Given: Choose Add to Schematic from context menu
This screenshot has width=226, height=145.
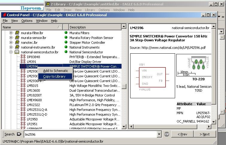Looking at the screenshot, I should (55, 71).
